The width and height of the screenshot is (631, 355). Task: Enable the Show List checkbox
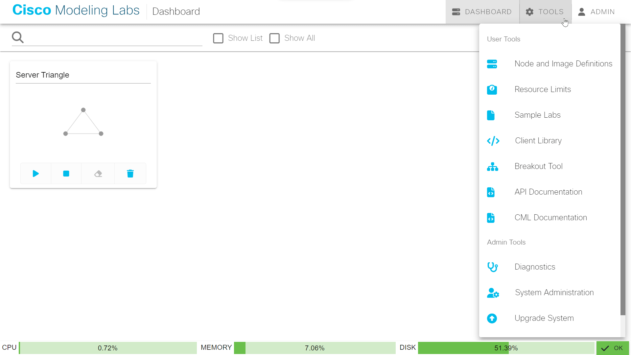pos(218,38)
